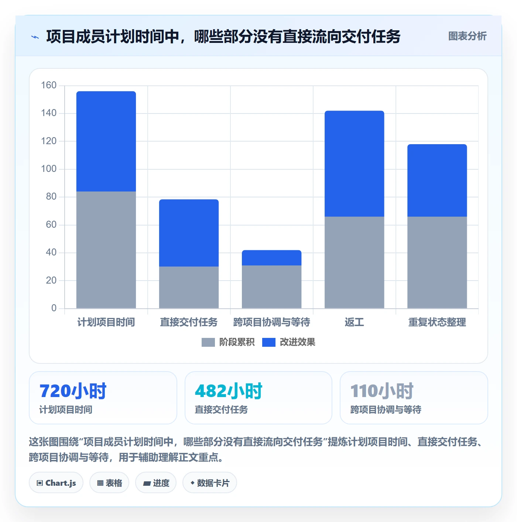Click the square icon in the Chart.js chip
Image resolution: width=517 pixels, height=522 pixels.
(40, 483)
